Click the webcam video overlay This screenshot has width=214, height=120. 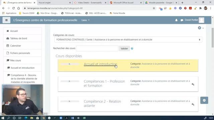pyautogui.click(x=22, y=100)
